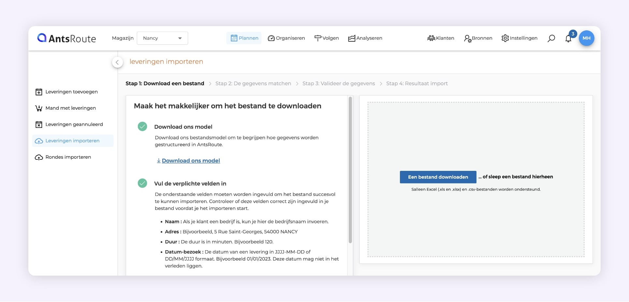This screenshot has width=629, height=302.
Task: Open Rondes importeren in sidebar
Action: click(68, 157)
